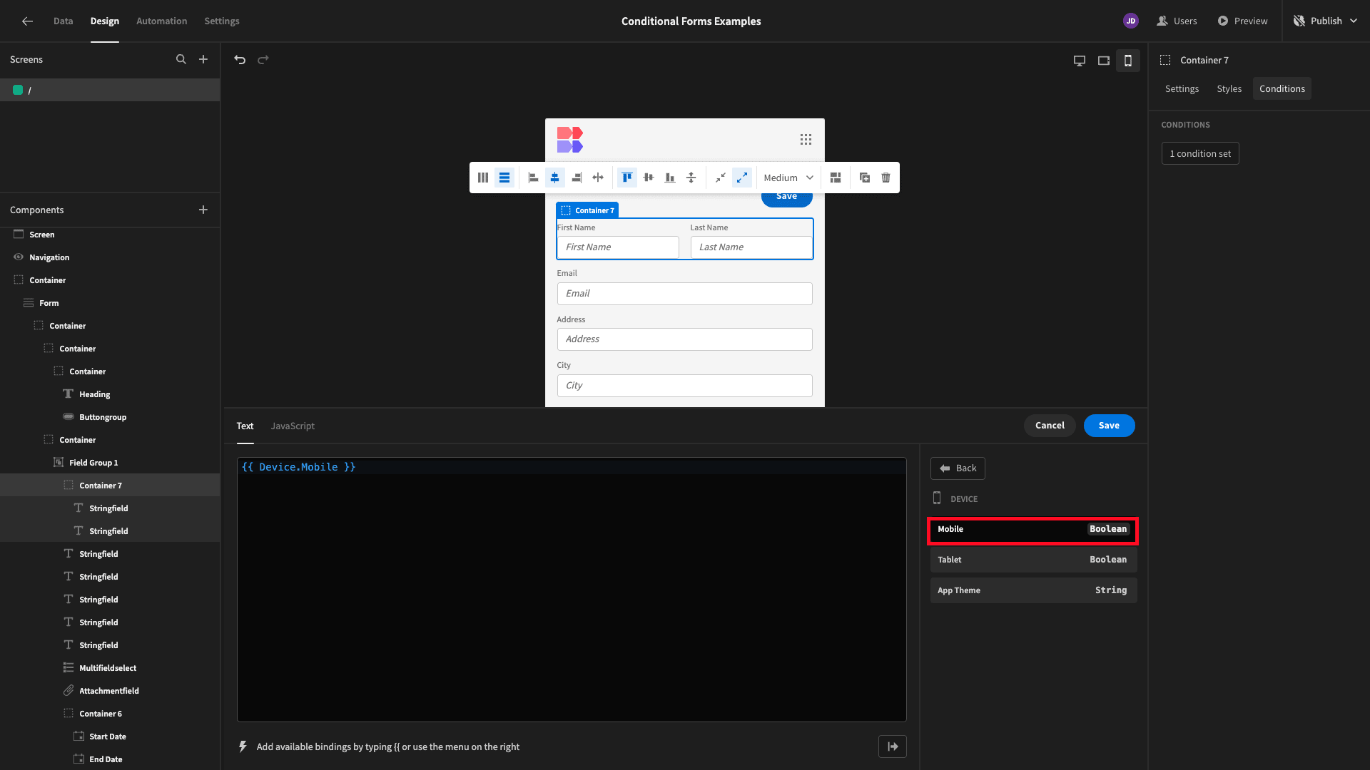Click into the Email input field
1370x770 pixels.
tap(684, 294)
